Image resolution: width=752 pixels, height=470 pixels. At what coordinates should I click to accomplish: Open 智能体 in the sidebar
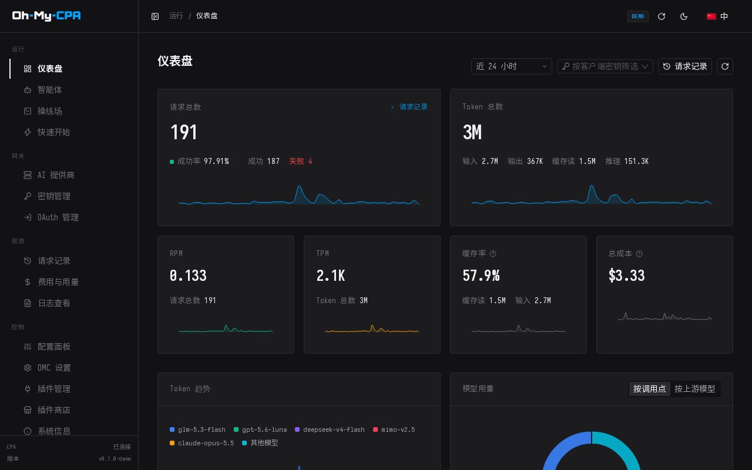tap(69, 90)
